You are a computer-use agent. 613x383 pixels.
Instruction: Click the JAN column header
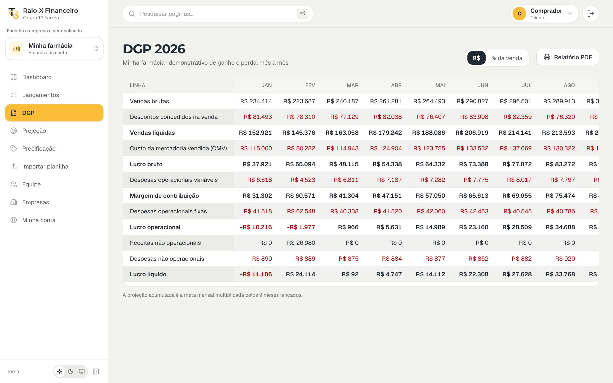266,85
